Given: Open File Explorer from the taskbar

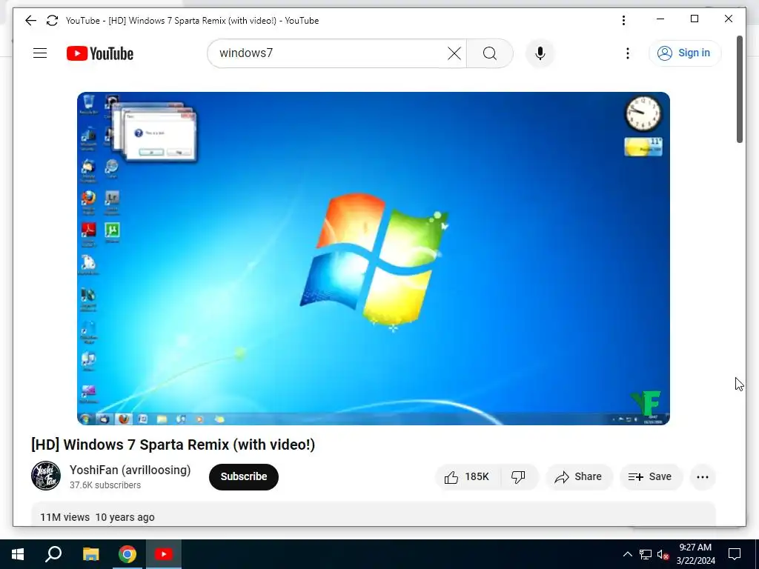Looking at the screenshot, I should pyautogui.click(x=90, y=554).
